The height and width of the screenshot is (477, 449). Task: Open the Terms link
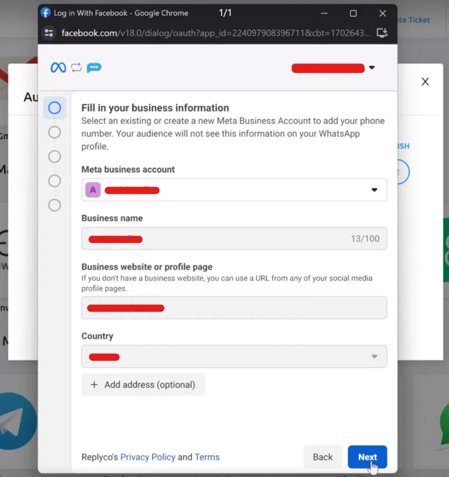[207, 457]
